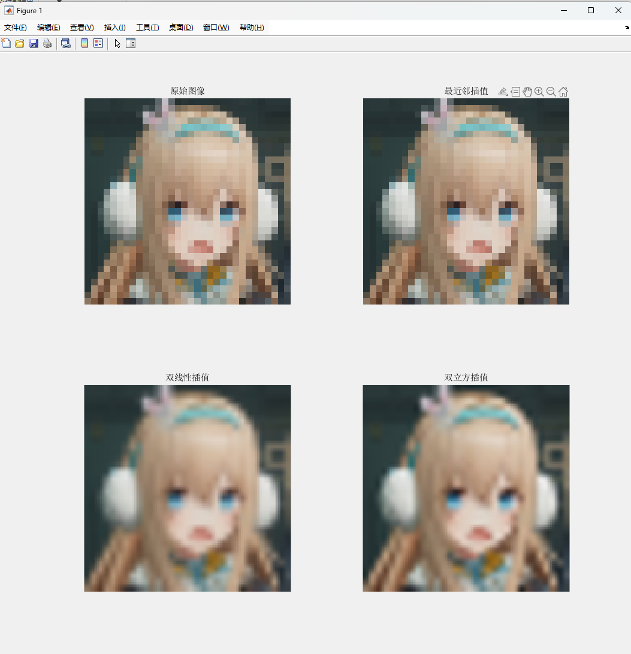Click the New Figure toolbar icon
The height and width of the screenshot is (654, 631).
point(6,43)
